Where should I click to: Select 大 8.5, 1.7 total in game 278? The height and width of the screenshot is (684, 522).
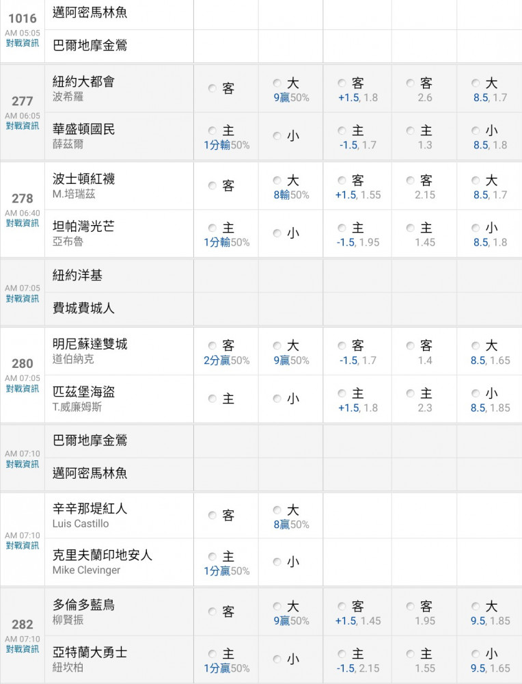point(476,180)
